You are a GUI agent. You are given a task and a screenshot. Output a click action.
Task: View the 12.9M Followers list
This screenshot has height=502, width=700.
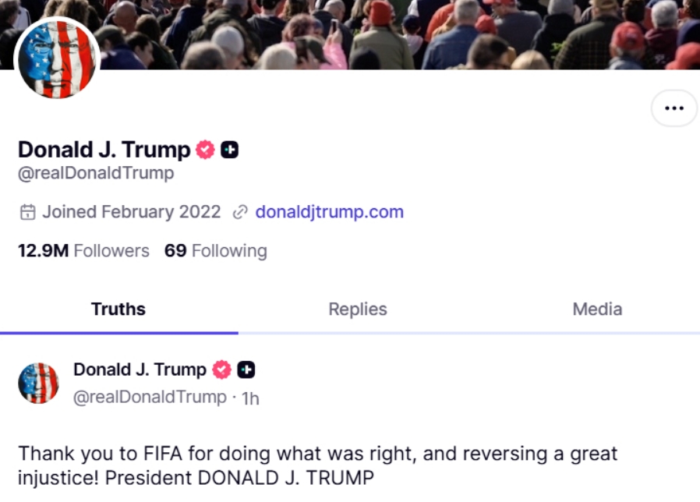[83, 251]
